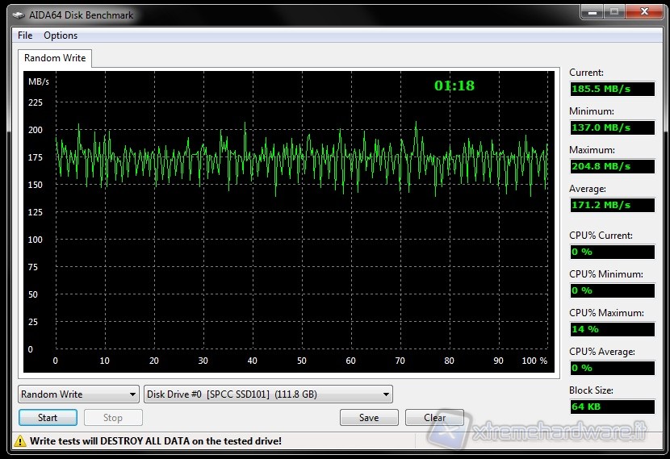Image resolution: width=670 pixels, height=459 pixels.
Task: Click the Stop button
Action: point(113,418)
